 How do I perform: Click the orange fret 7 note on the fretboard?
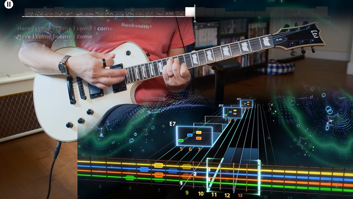click(159, 175)
